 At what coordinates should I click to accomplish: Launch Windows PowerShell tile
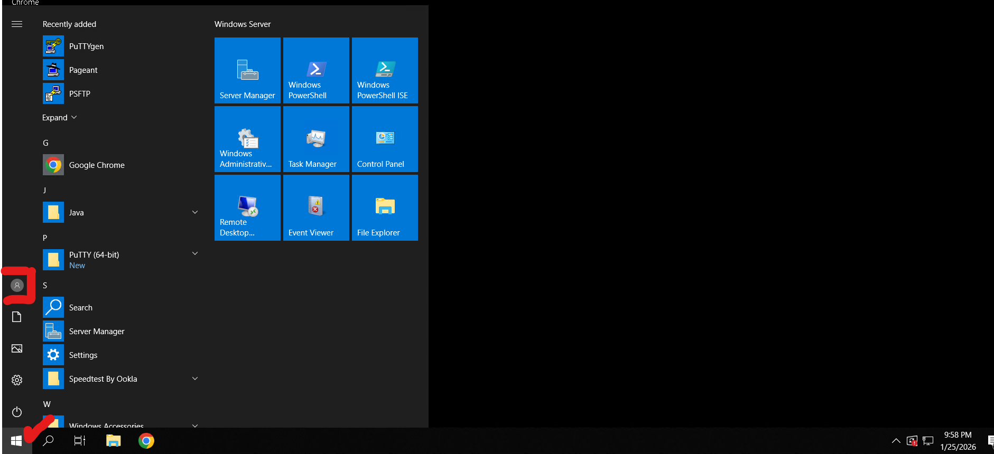[x=316, y=70]
